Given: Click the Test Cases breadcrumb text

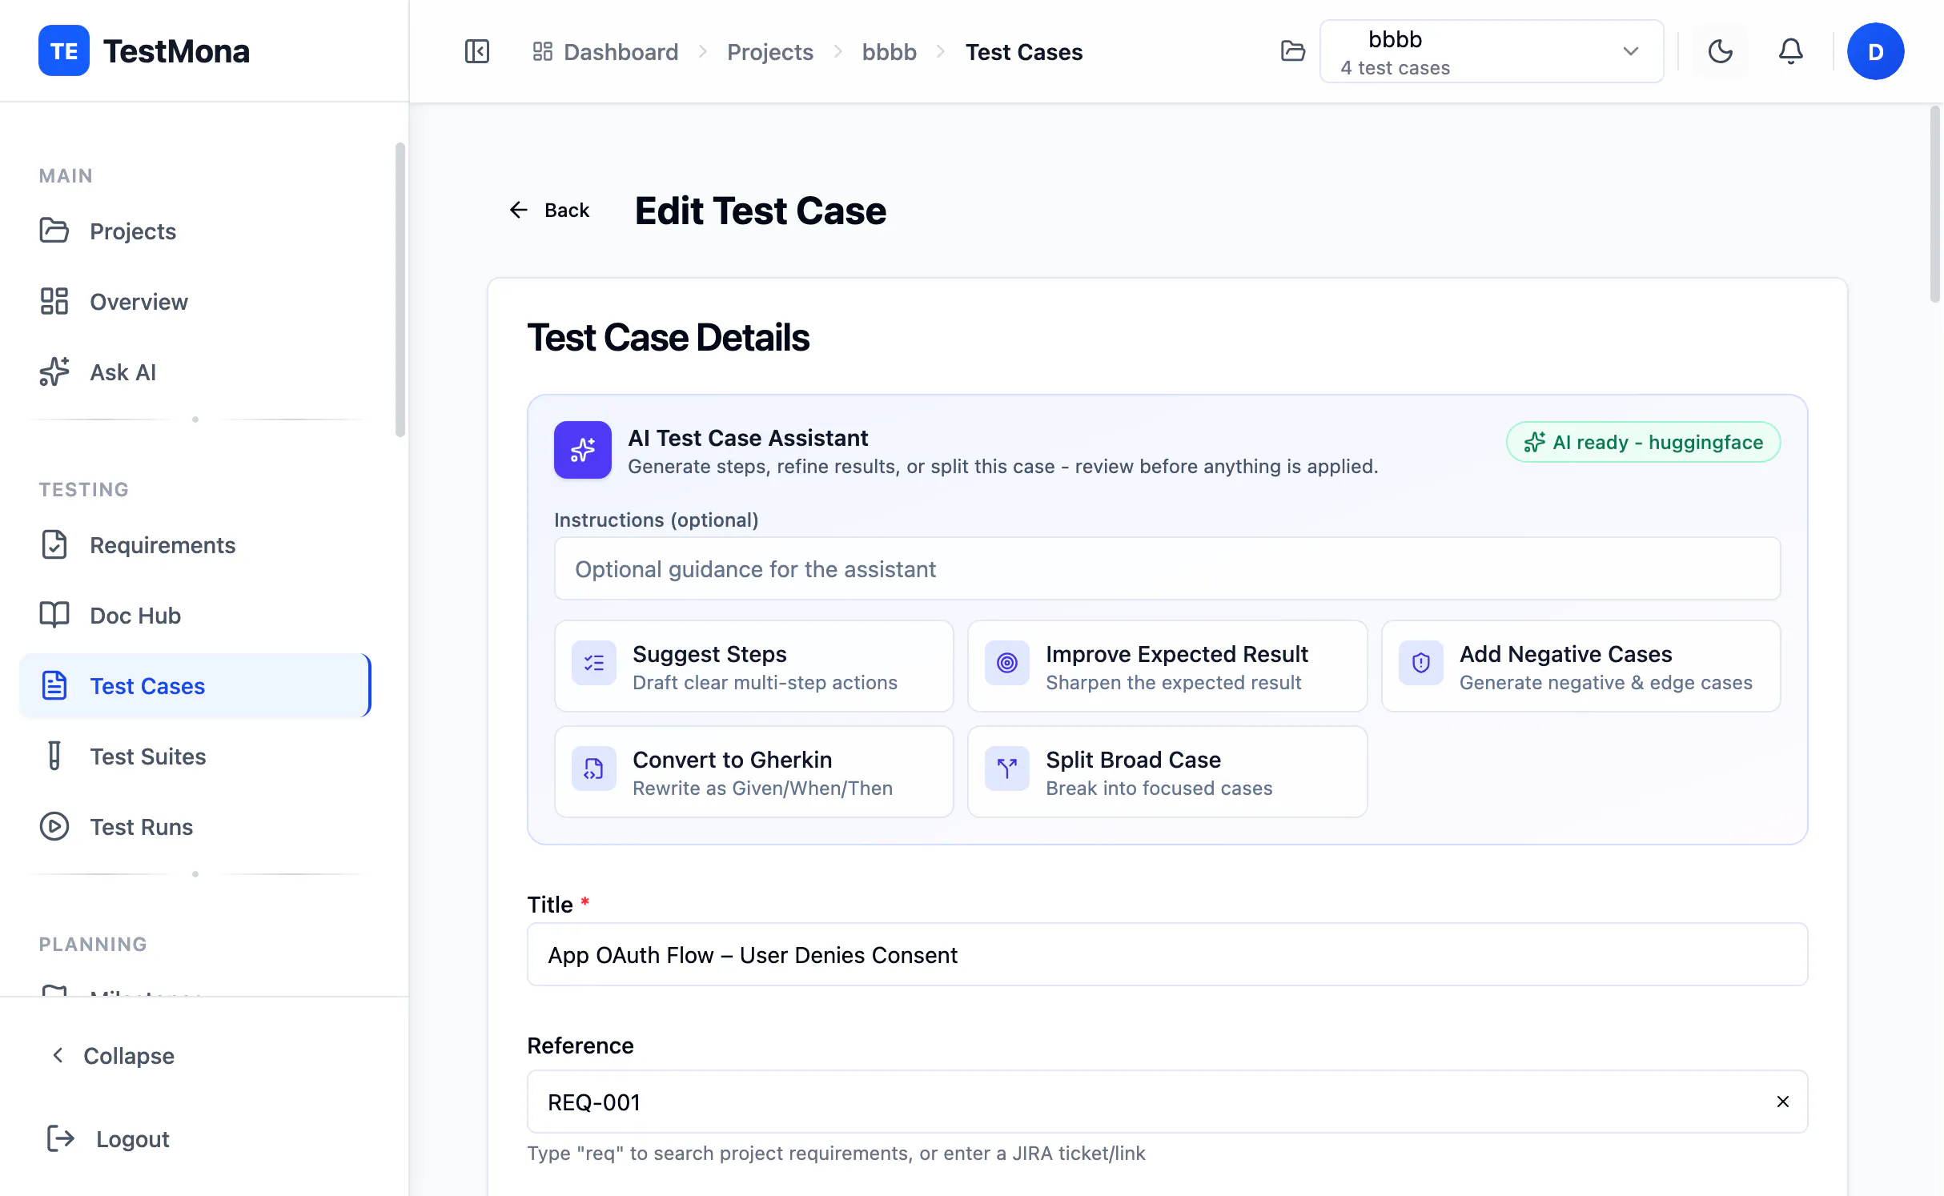Looking at the screenshot, I should 1024,52.
